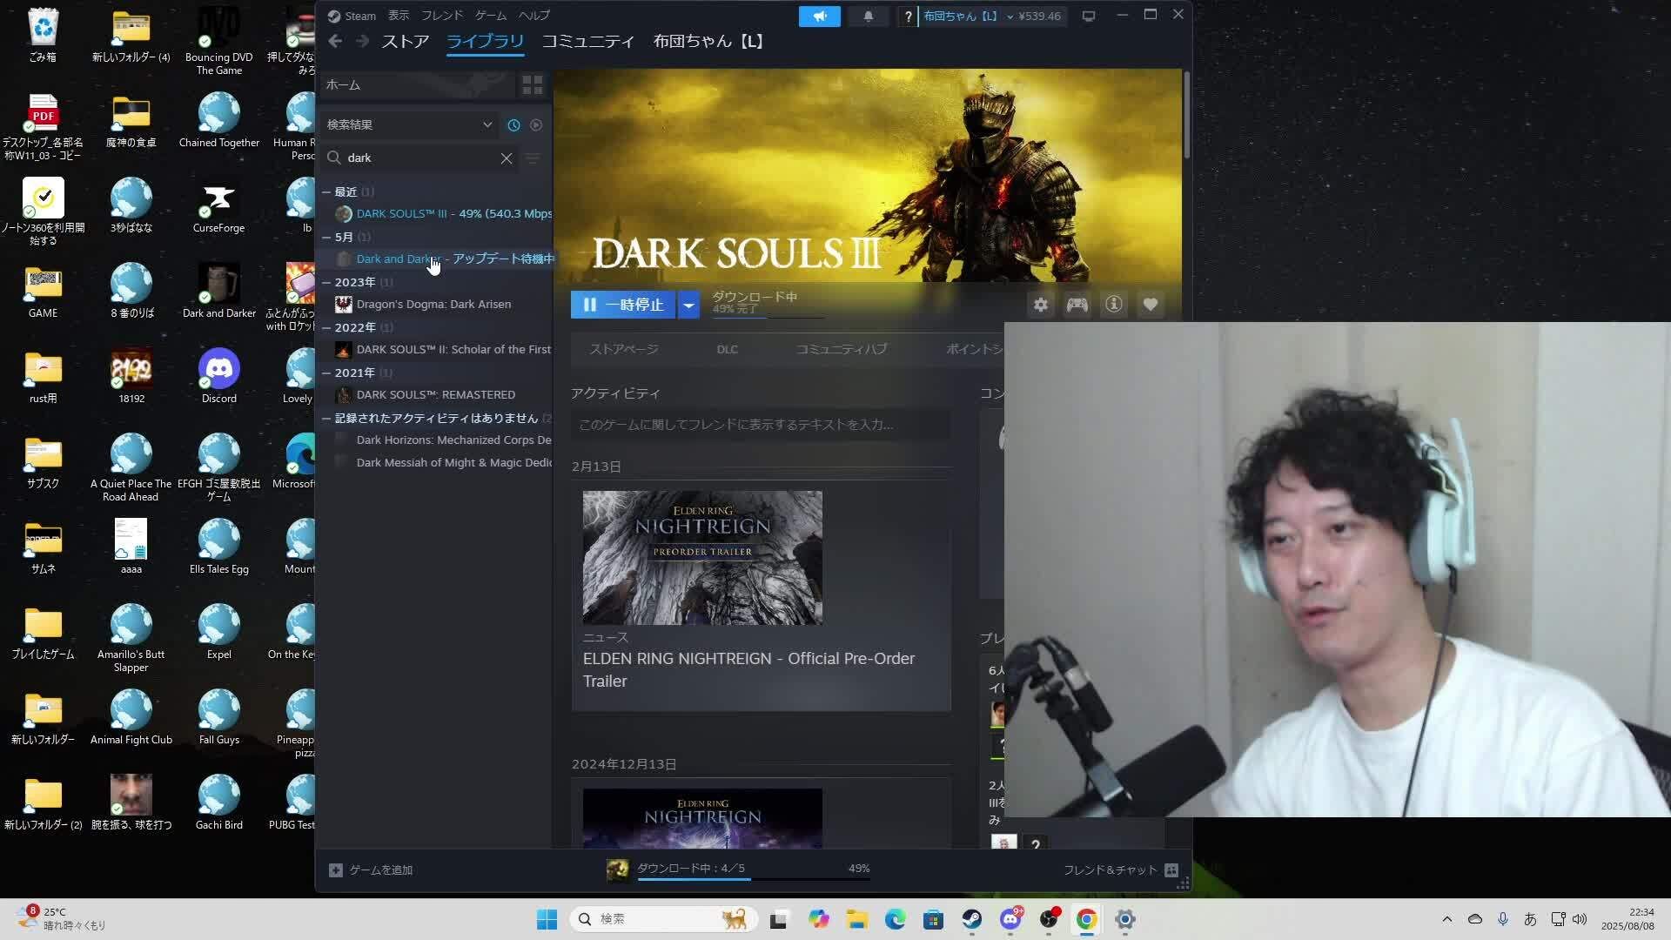Pause the Dark Souls III download
The image size is (1671, 940).
(x=623, y=305)
